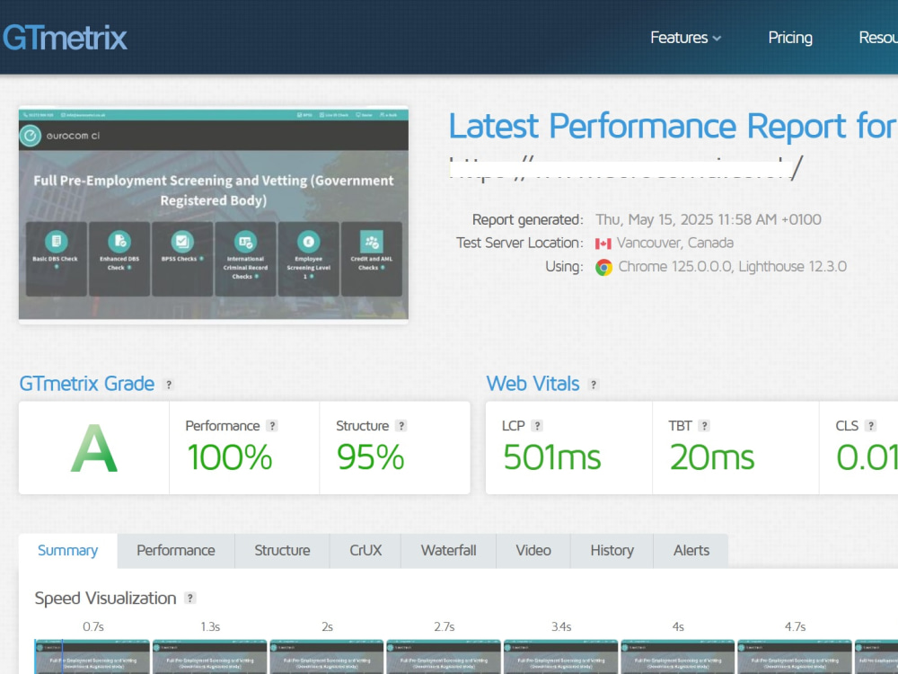Image resolution: width=898 pixels, height=674 pixels.
Task: Click the 20ms TBT value
Action: point(712,457)
